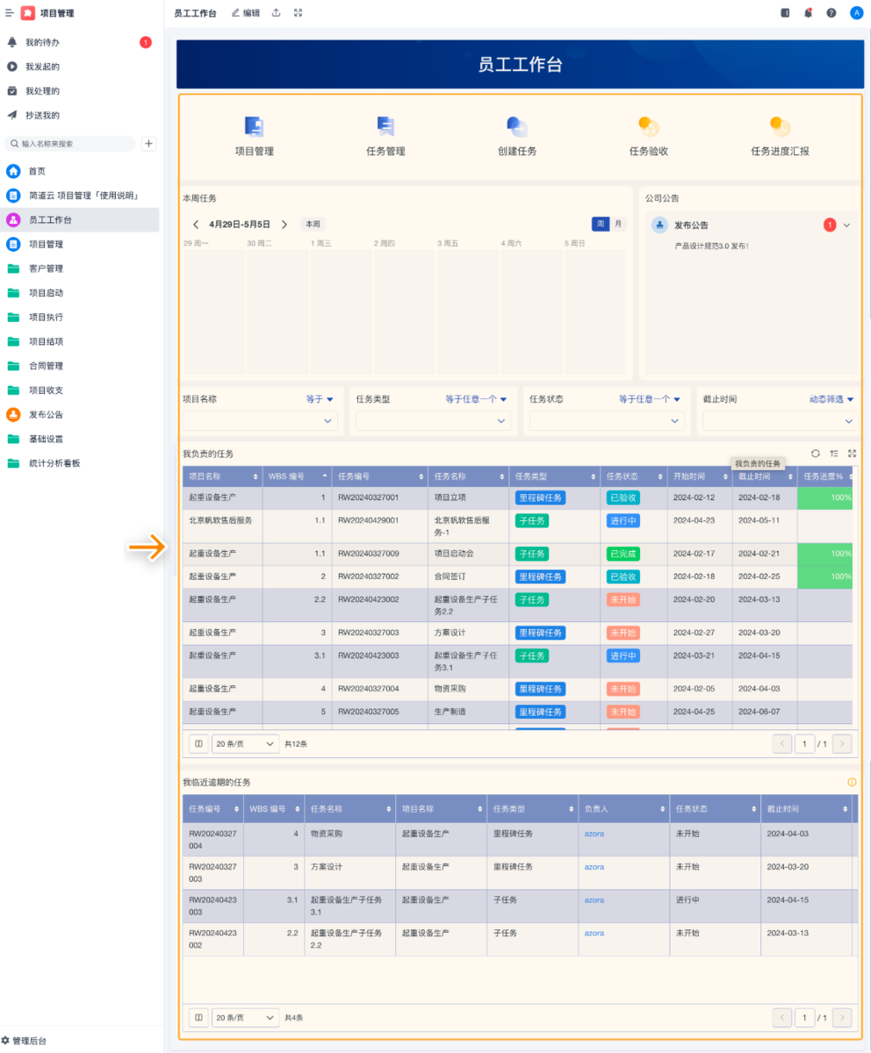Open the help question mark icon
Image resolution: width=871 pixels, height=1053 pixels.
tap(831, 13)
